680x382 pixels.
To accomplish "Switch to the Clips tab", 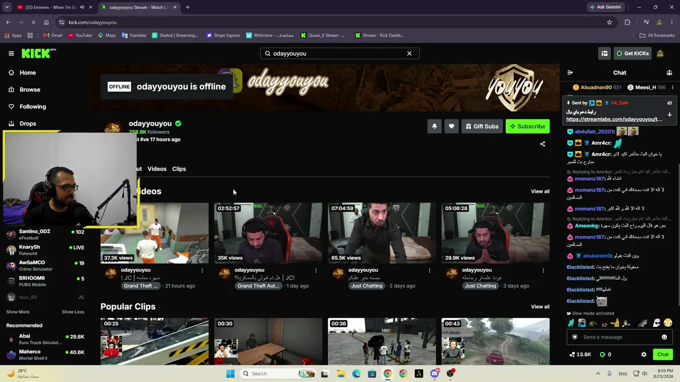I will 179,169.
